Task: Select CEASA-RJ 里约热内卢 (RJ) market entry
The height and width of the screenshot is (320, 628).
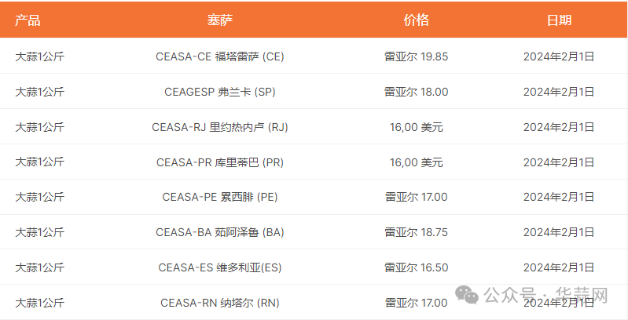Action: pyautogui.click(x=220, y=127)
